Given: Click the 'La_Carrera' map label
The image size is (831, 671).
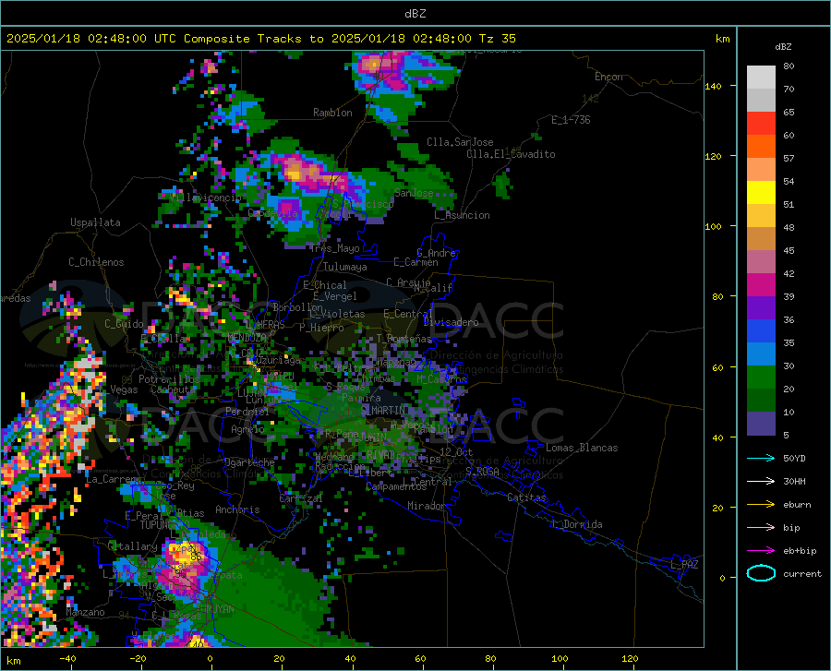Looking at the screenshot, I should (114, 479).
